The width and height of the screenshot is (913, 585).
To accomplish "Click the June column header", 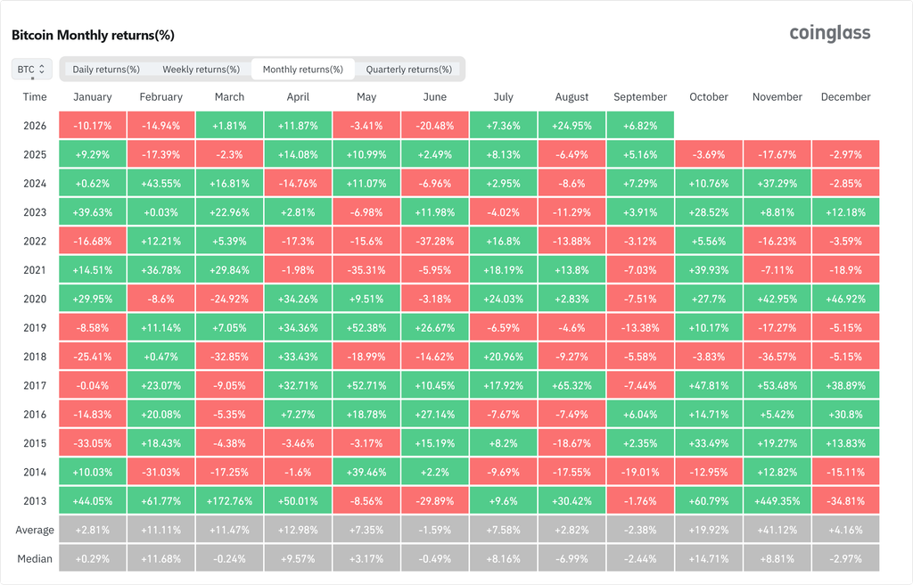I will point(435,96).
